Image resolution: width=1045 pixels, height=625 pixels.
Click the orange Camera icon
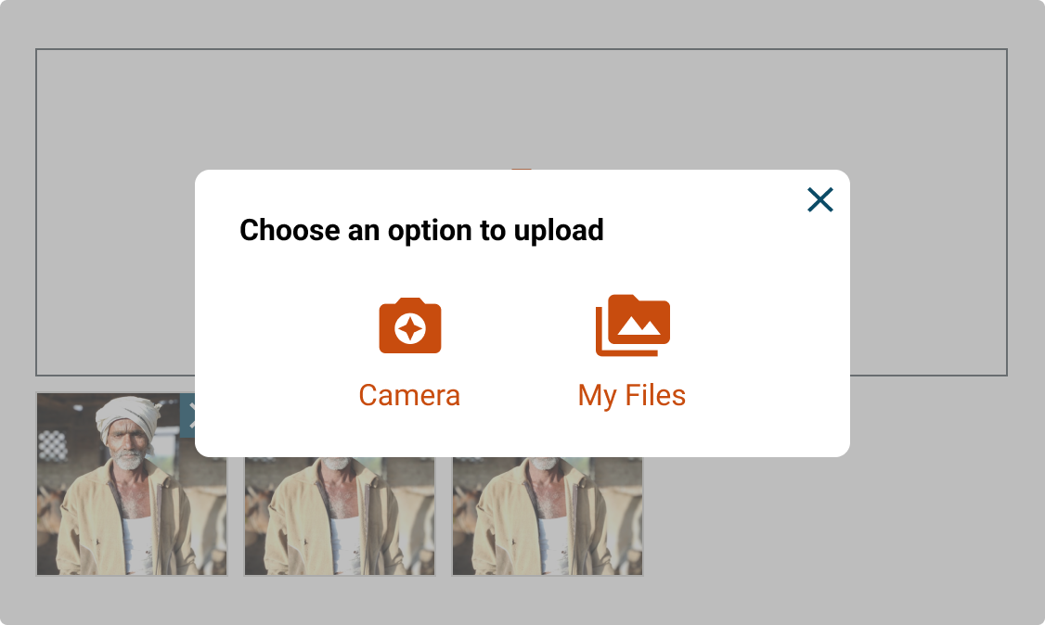pos(409,325)
